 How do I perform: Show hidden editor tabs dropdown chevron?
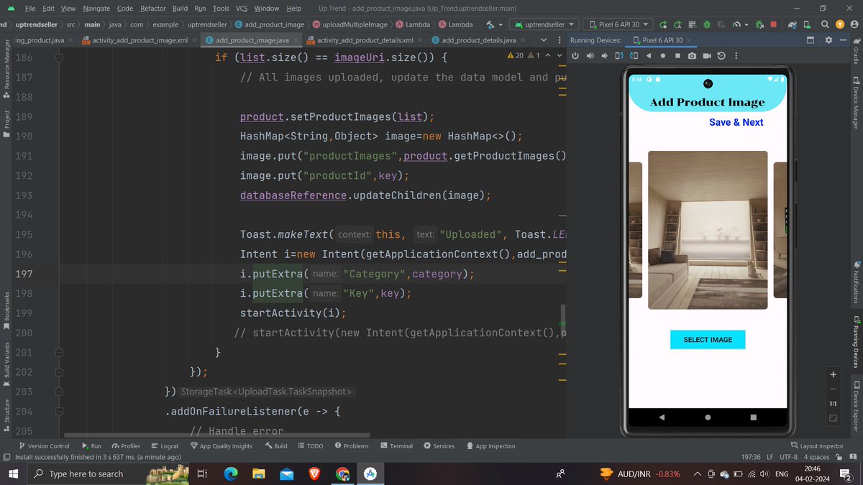click(543, 40)
